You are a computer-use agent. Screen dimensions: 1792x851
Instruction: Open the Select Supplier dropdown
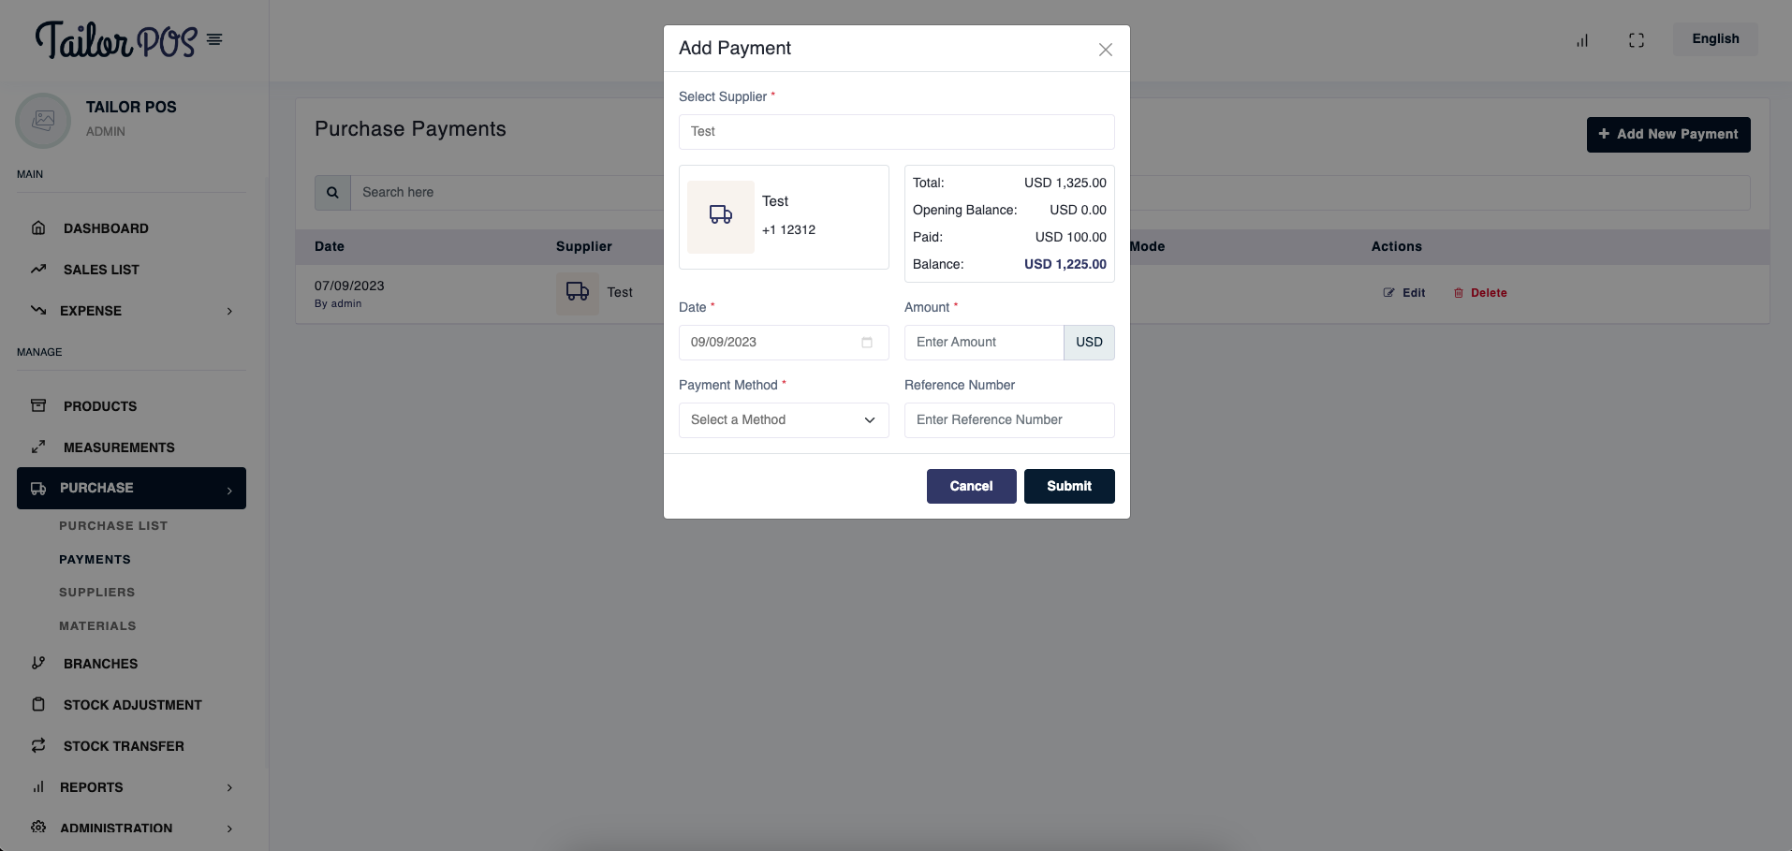pyautogui.click(x=896, y=132)
